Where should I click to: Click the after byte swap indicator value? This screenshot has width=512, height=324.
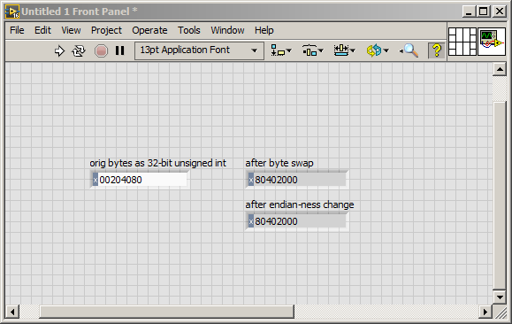[x=300, y=180]
